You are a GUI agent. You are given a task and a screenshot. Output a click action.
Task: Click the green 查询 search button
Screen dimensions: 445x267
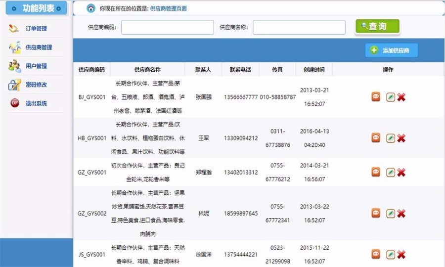[377, 26]
